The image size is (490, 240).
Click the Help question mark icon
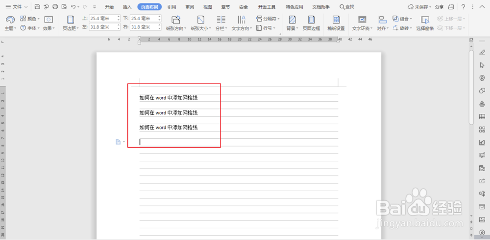pyautogui.click(x=463, y=7)
